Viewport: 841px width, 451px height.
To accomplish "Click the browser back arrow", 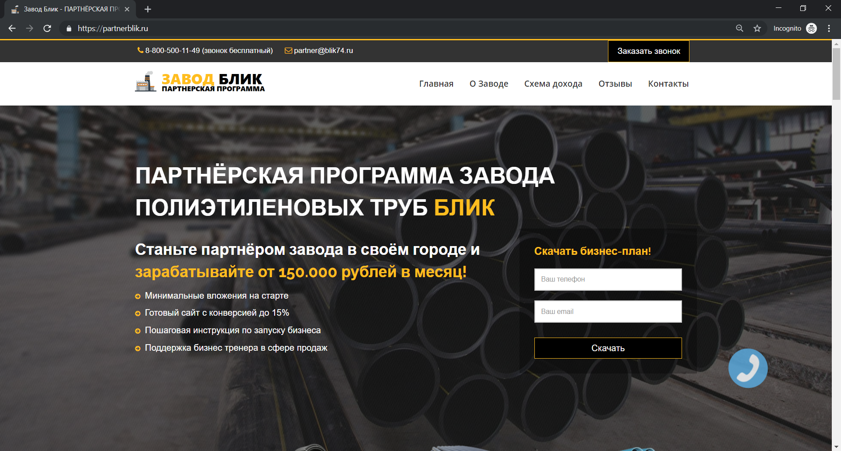I will (12, 28).
